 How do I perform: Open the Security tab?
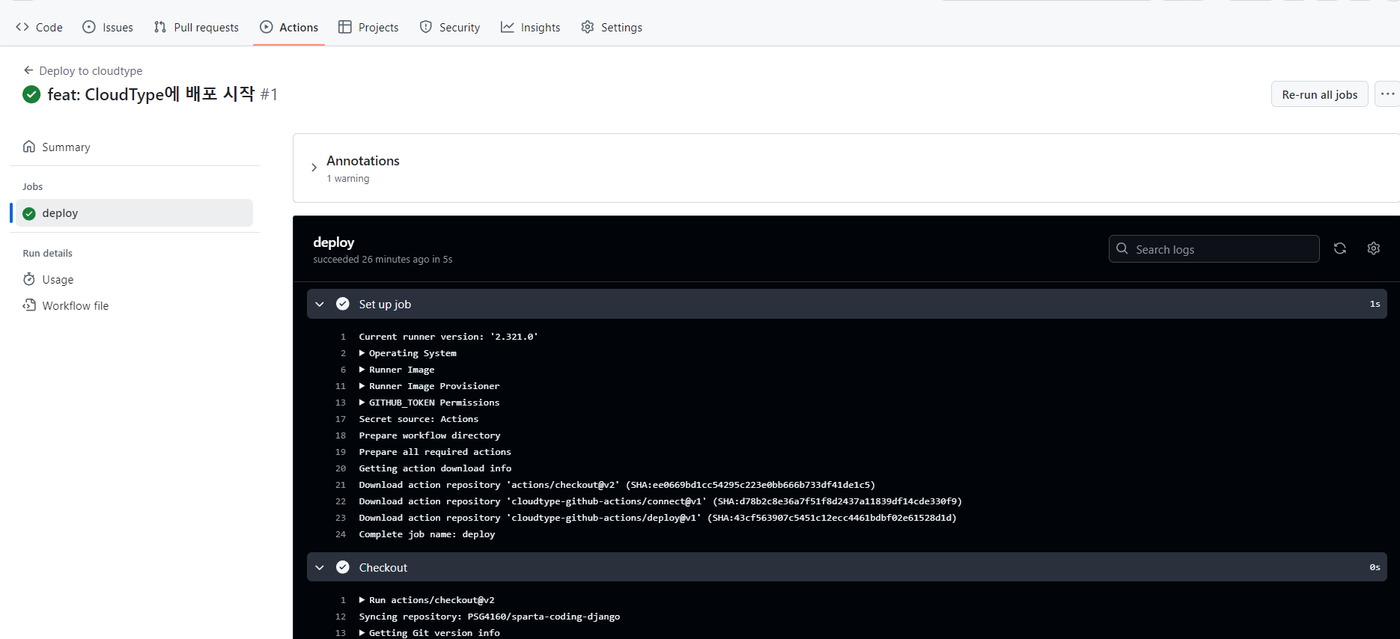click(x=449, y=27)
